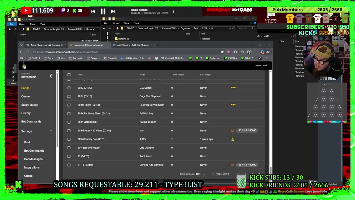
Task: Open the Songsterr bookmark folder
Action: (93, 58)
